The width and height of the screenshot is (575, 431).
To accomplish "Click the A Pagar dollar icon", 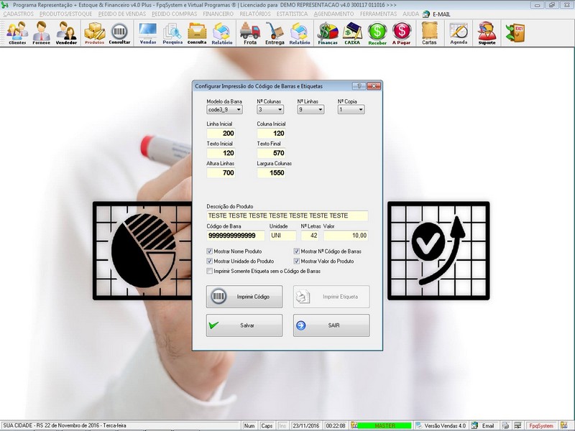I will pos(402,32).
